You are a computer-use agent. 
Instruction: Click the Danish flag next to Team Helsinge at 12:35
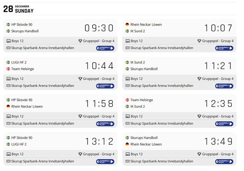click(x=127, y=100)
